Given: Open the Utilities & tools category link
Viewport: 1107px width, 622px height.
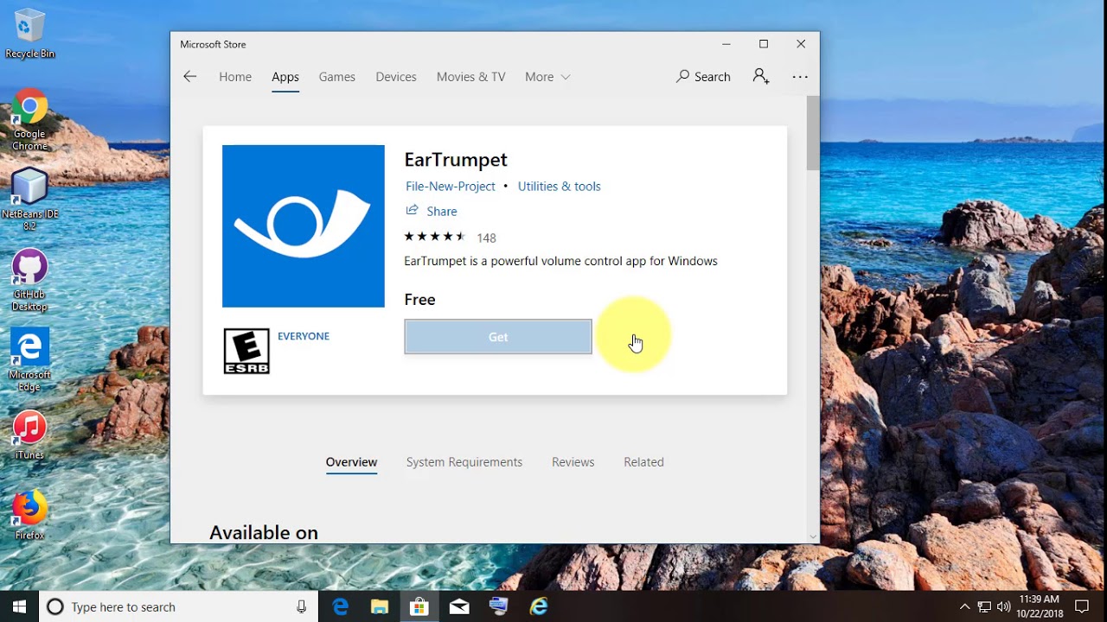Looking at the screenshot, I should click(559, 186).
